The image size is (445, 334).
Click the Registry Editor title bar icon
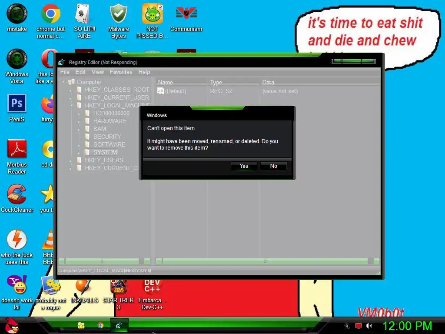click(x=61, y=62)
